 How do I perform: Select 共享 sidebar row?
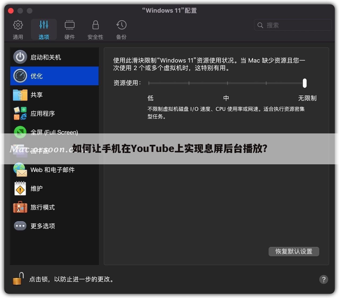[x=54, y=95]
